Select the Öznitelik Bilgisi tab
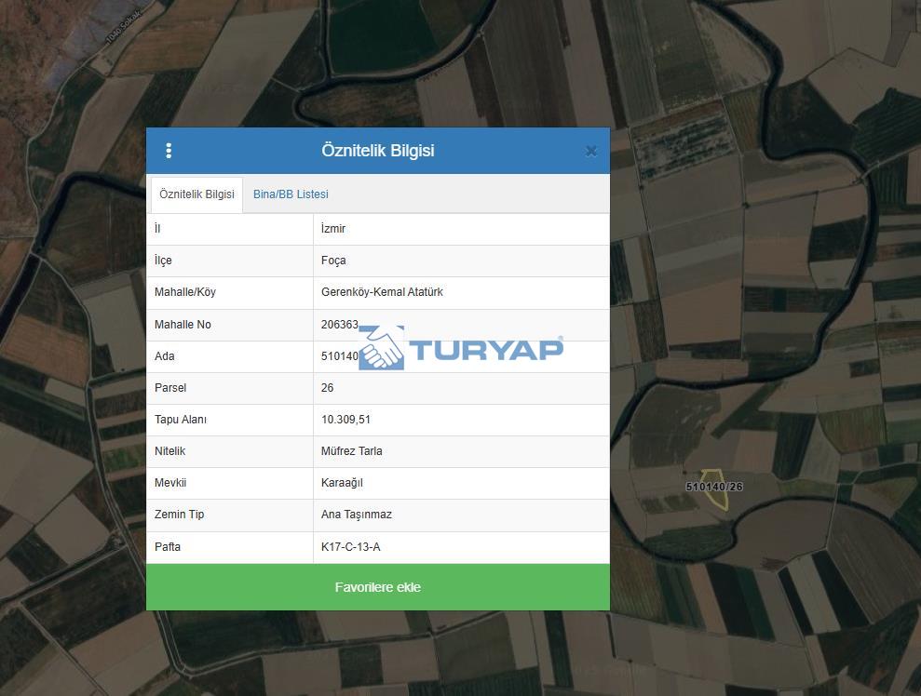 coord(196,194)
